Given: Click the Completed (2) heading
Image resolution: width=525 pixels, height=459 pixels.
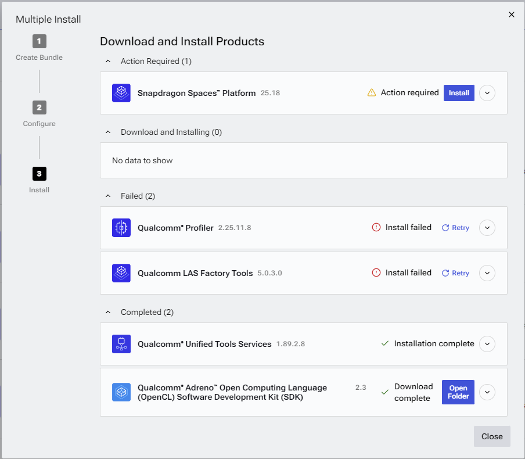Looking at the screenshot, I should point(148,312).
